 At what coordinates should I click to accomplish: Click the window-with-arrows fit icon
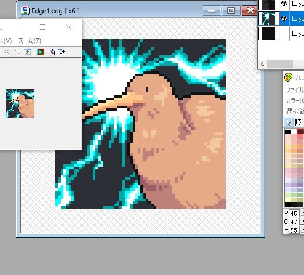[x=61, y=52]
